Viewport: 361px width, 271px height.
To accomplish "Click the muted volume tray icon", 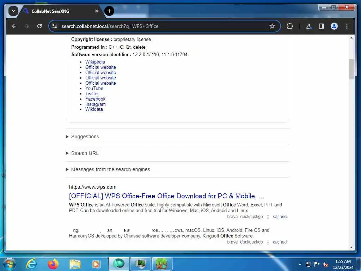I will [325, 264].
